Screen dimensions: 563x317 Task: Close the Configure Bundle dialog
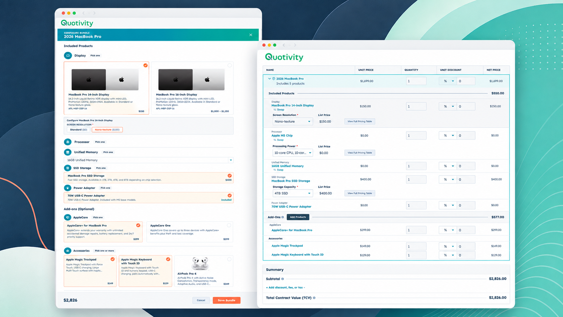pyautogui.click(x=251, y=35)
